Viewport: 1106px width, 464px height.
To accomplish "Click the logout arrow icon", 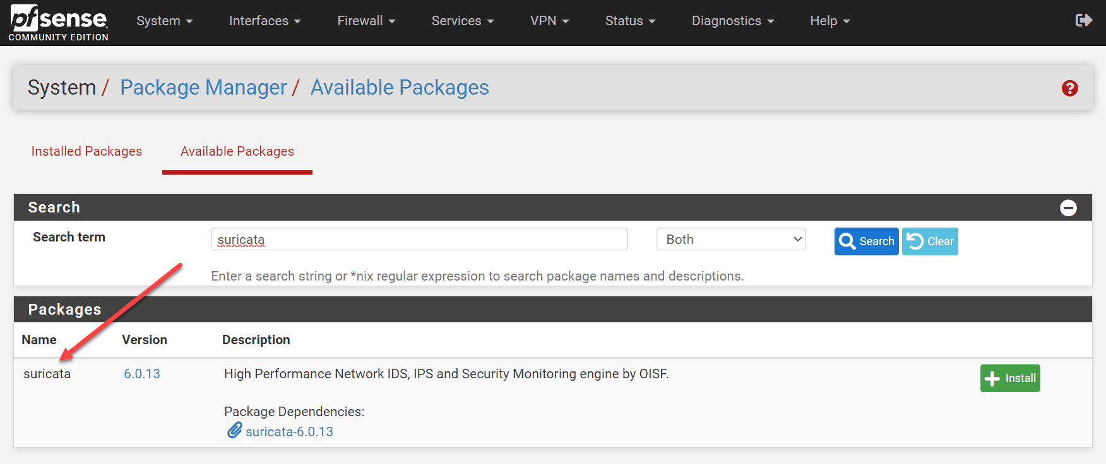I will 1083,21.
